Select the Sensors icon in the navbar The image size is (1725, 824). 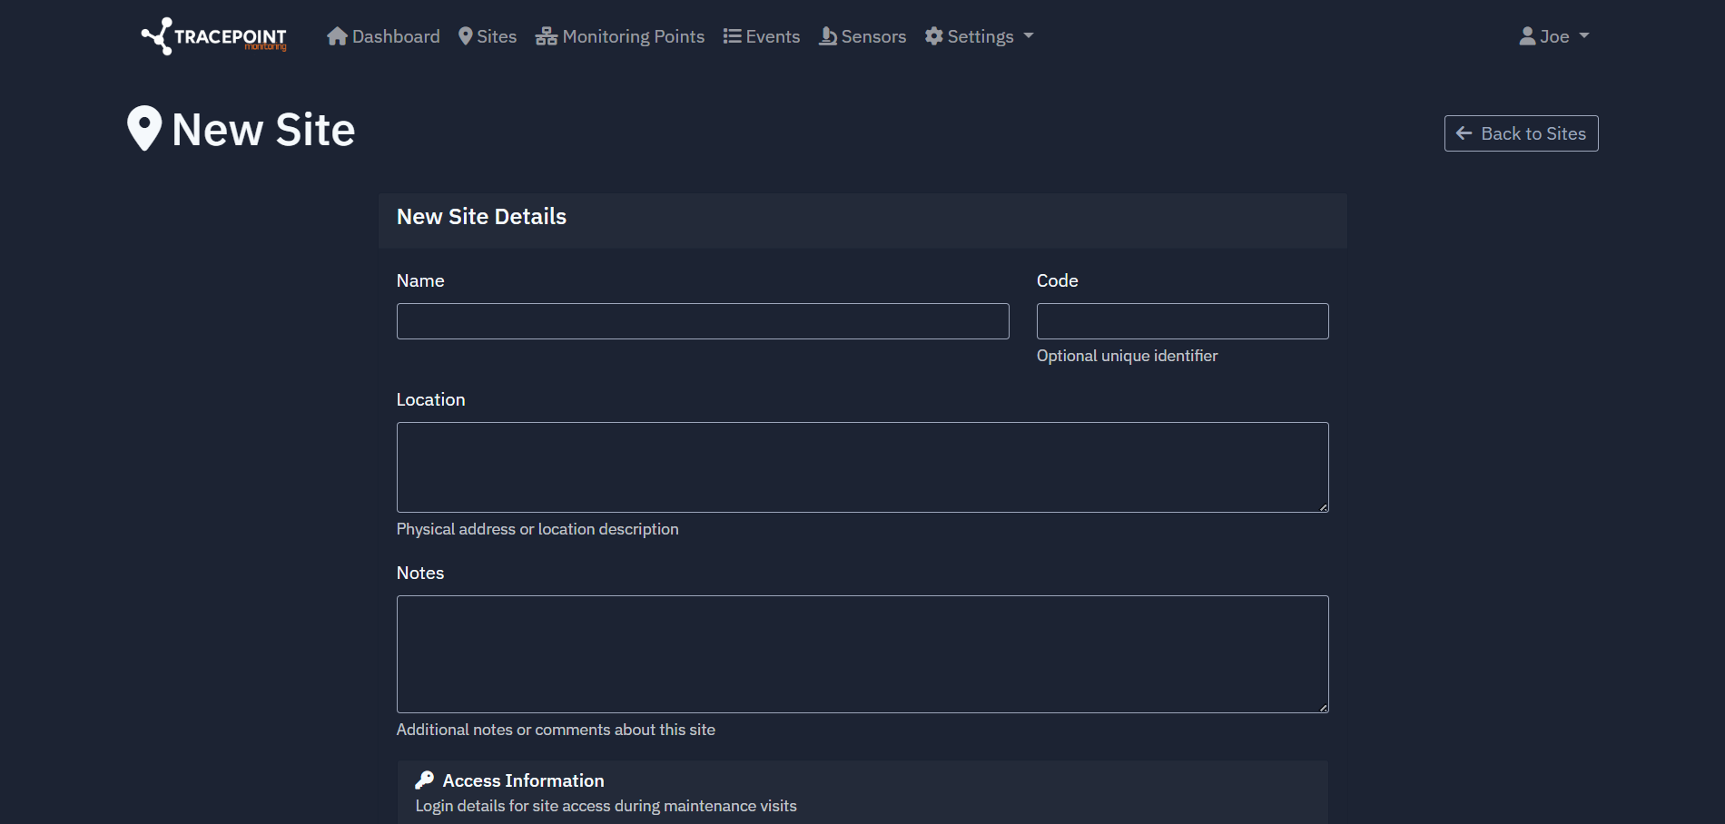click(827, 35)
